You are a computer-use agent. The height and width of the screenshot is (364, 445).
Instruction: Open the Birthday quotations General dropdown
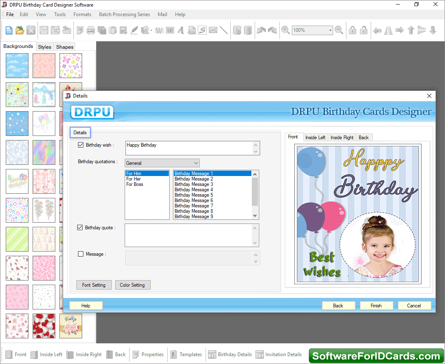click(162, 163)
